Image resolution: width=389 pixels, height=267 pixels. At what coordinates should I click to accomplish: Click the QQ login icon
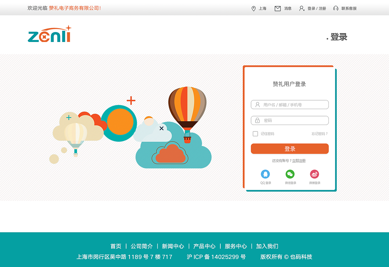(x=265, y=174)
